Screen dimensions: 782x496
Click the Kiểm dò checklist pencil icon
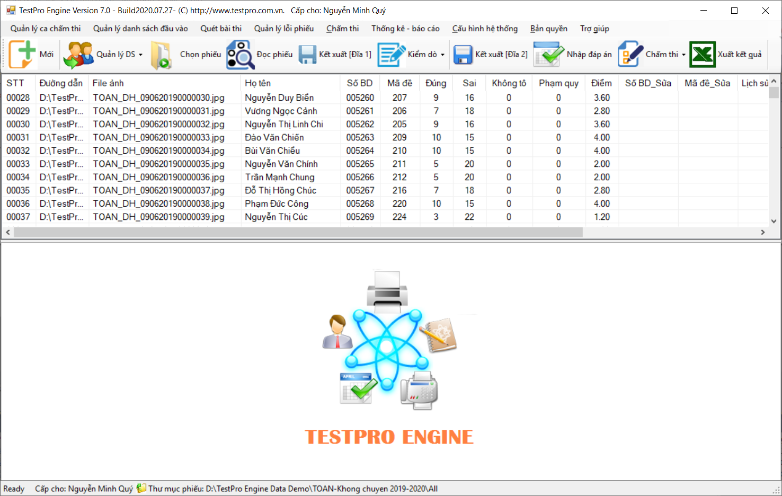[391, 55]
